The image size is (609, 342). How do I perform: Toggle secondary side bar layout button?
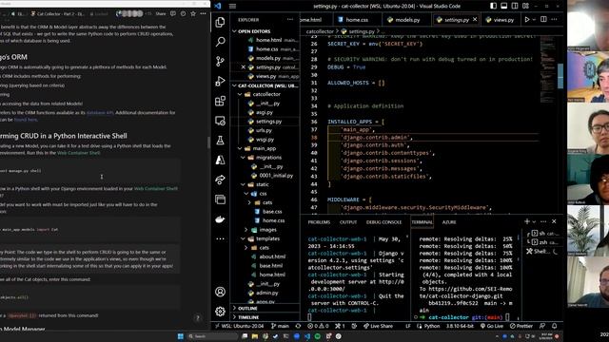coord(515,6)
